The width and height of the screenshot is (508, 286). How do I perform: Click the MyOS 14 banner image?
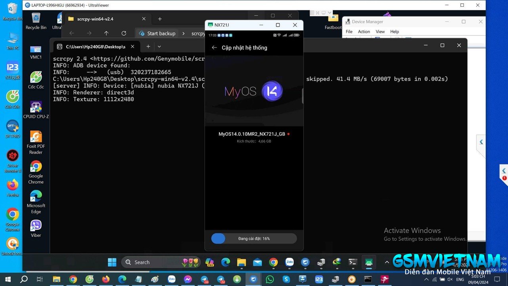[x=254, y=91]
